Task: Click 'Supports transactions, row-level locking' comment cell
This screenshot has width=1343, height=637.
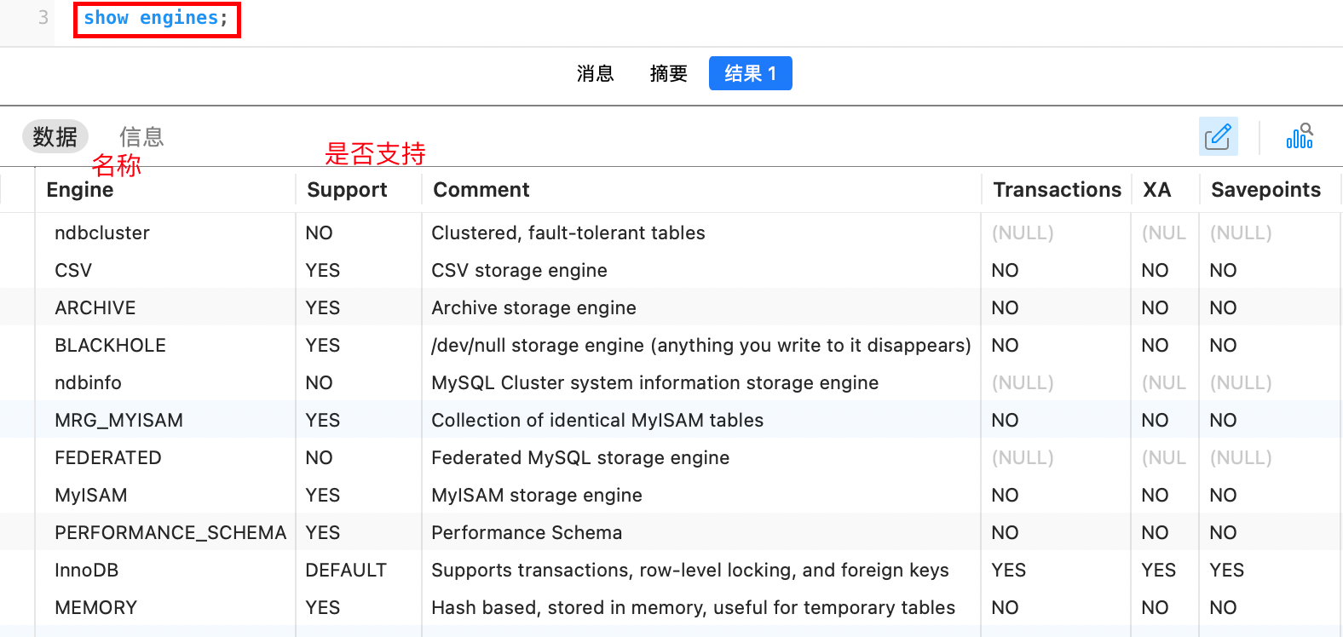Action: point(690,570)
